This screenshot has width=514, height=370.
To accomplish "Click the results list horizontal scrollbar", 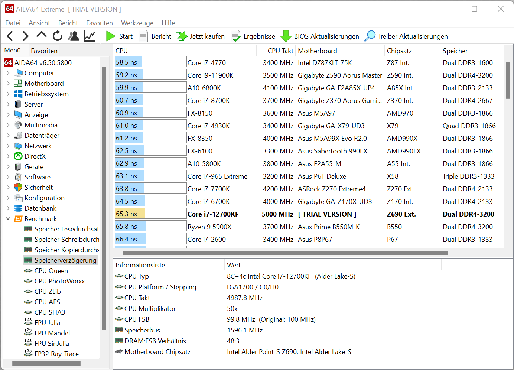I will 285,253.
